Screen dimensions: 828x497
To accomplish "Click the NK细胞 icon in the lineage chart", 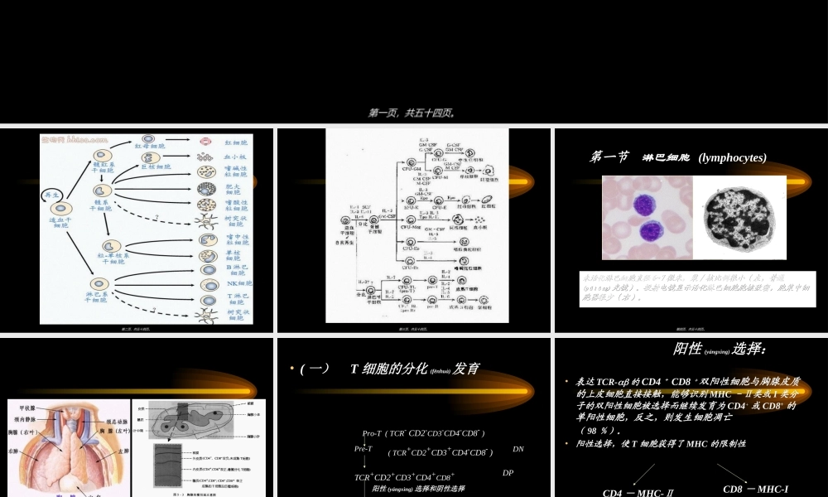I will click(209, 285).
